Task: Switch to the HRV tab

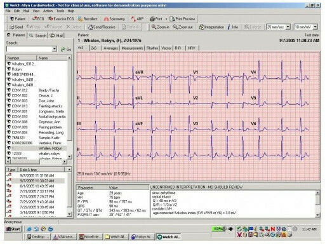Action: point(192,48)
